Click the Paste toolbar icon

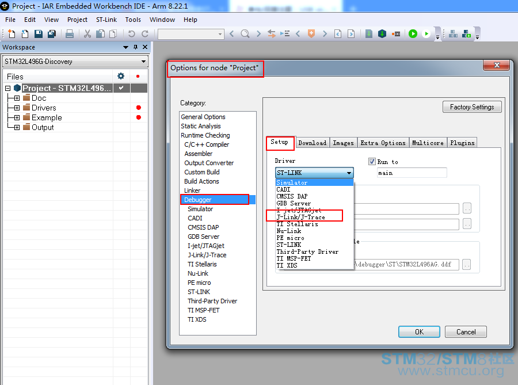[x=113, y=34]
